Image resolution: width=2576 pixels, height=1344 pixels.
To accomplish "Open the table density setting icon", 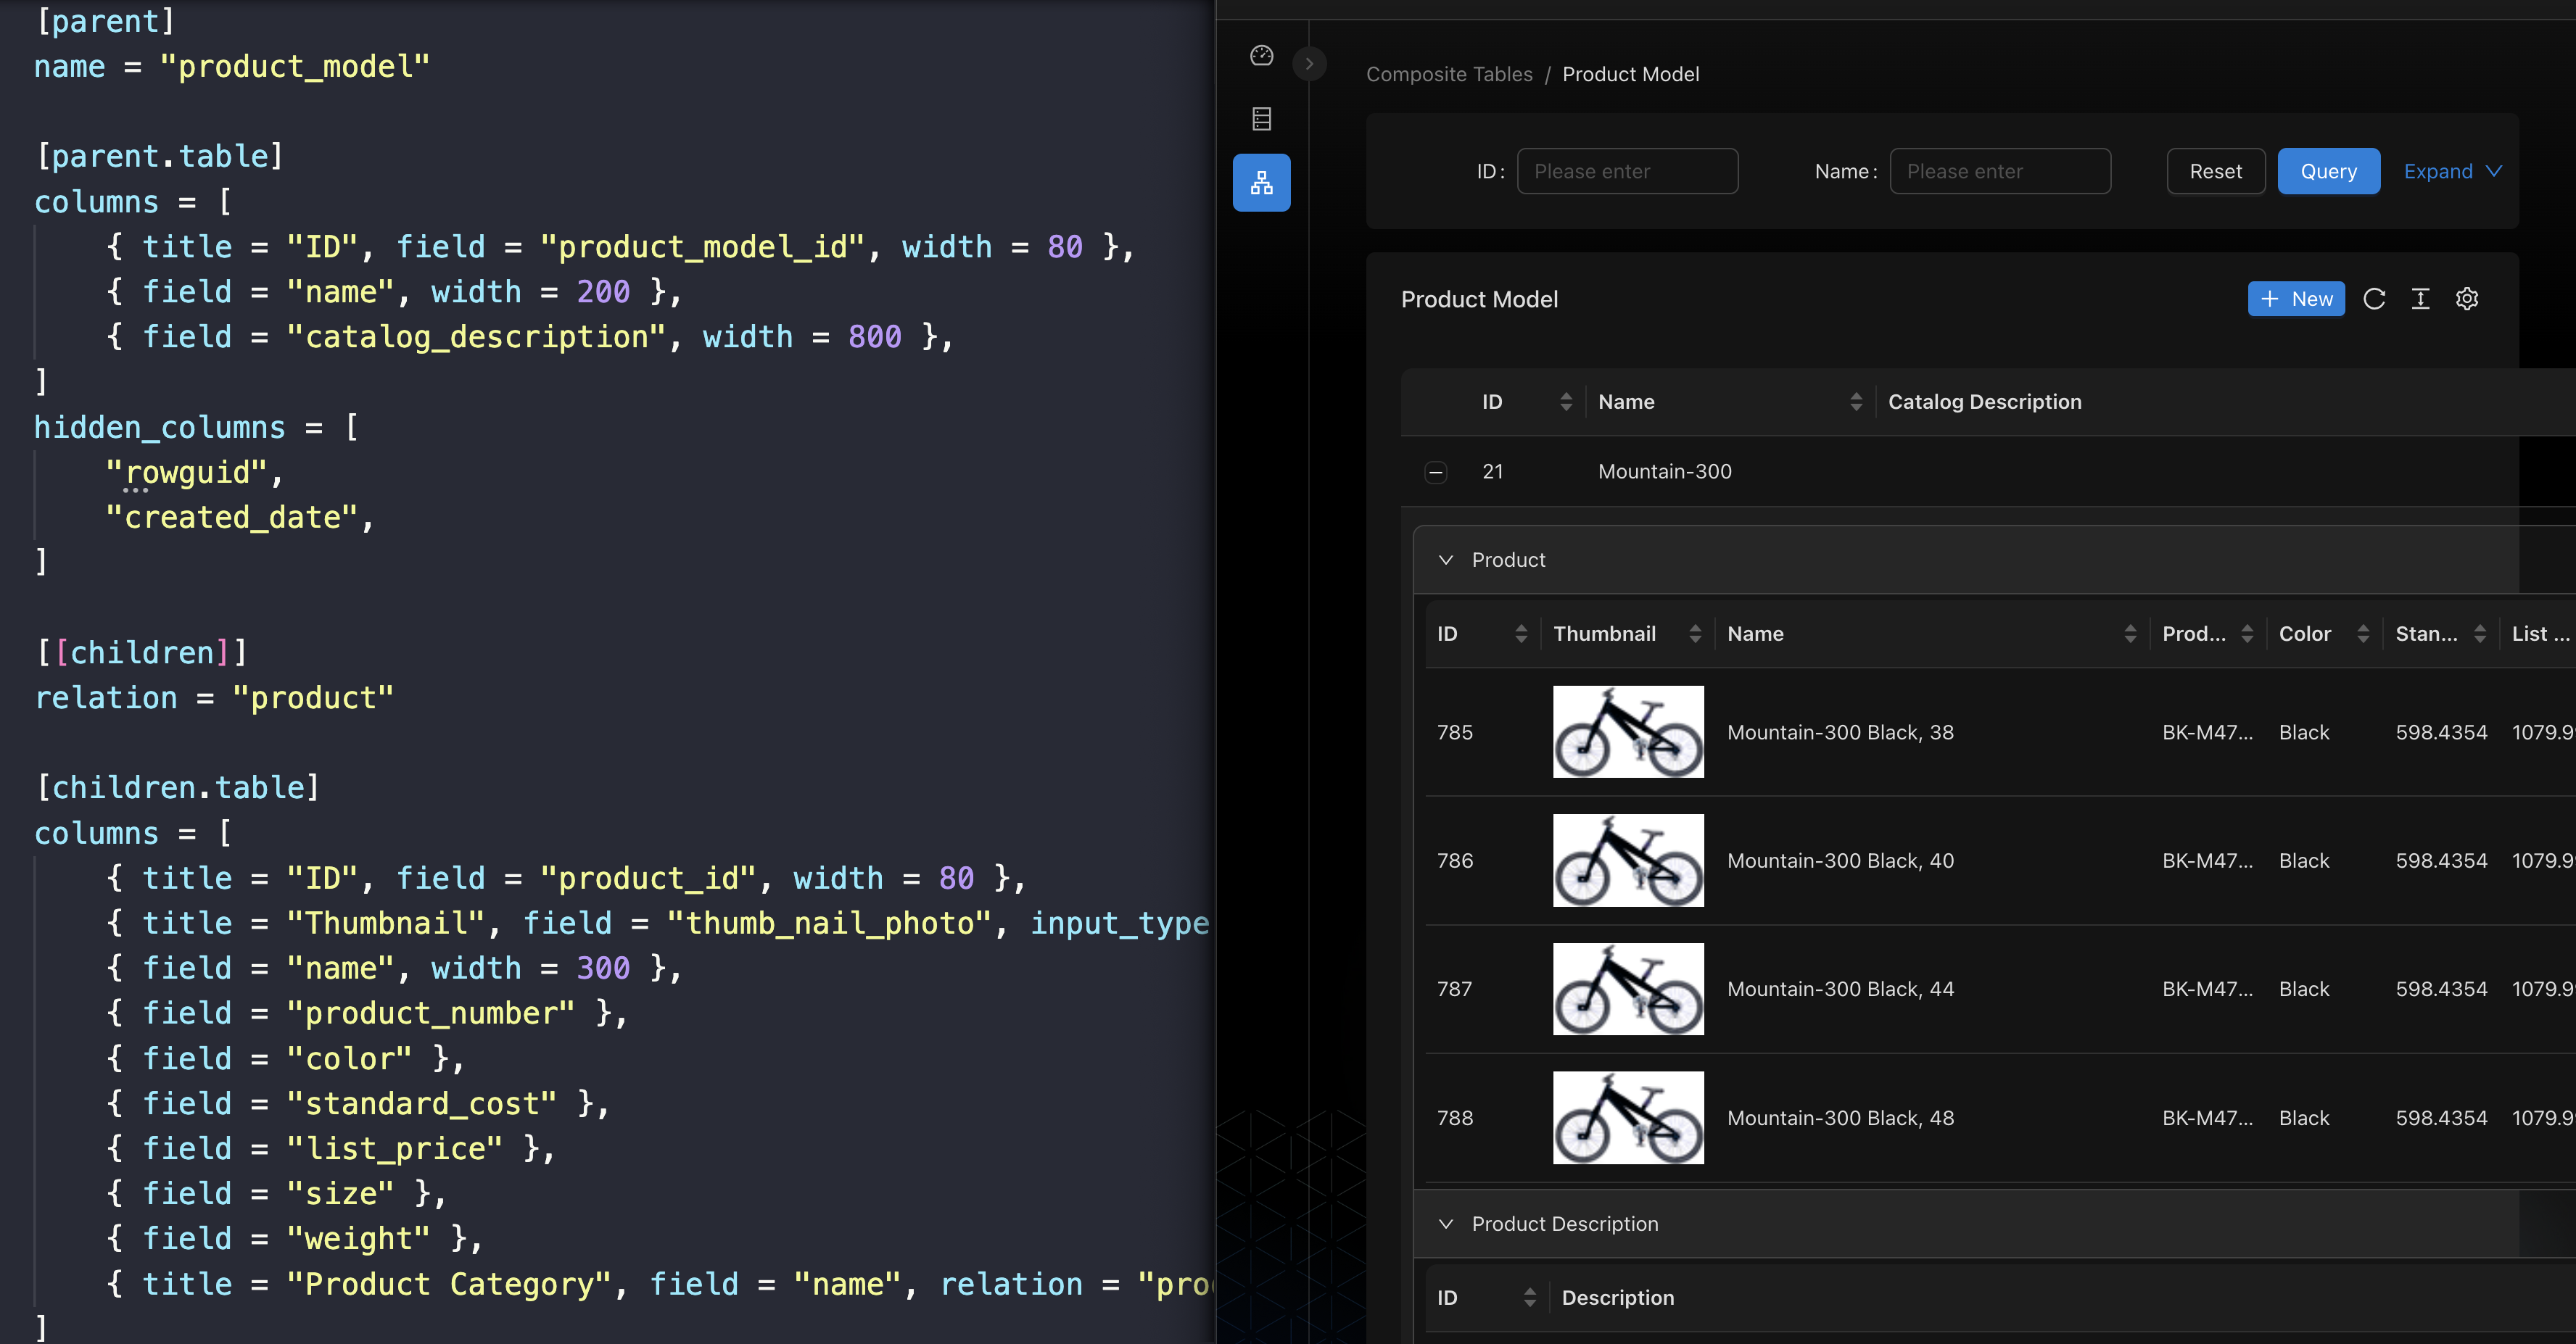I will 2420,299.
